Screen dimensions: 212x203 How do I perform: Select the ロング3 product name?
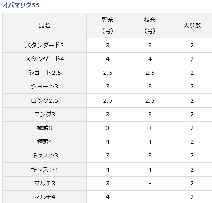point(44,115)
